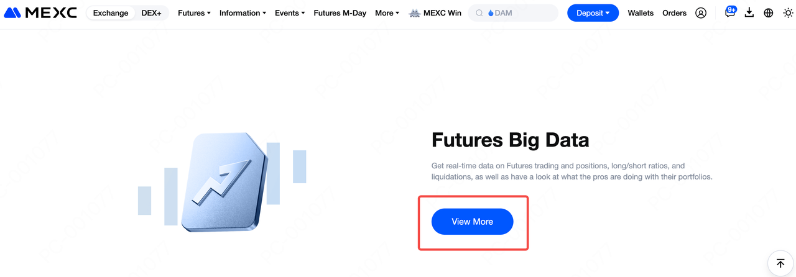796x277 pixels.
Task: Click the View More button
Action: (x=472, y=222)
